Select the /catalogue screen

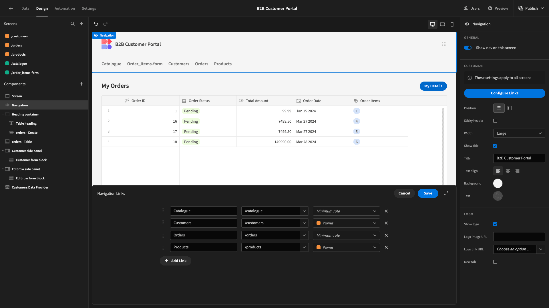(x=19, y=64)
